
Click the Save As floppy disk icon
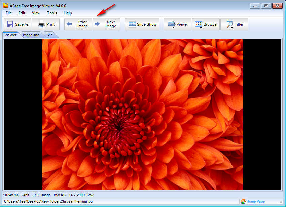[x=10, y=24]
